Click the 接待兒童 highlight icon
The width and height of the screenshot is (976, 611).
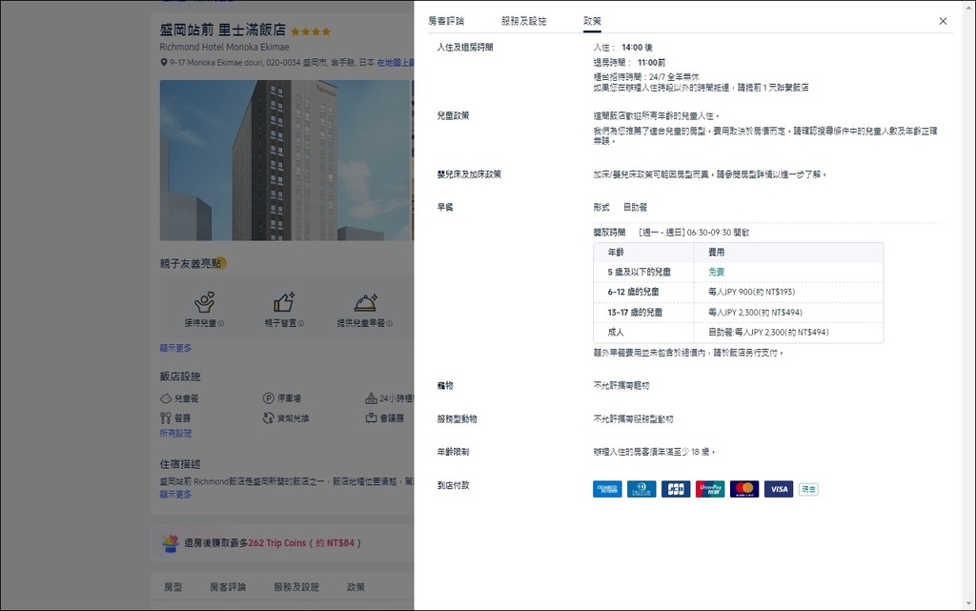coord(204,302)
